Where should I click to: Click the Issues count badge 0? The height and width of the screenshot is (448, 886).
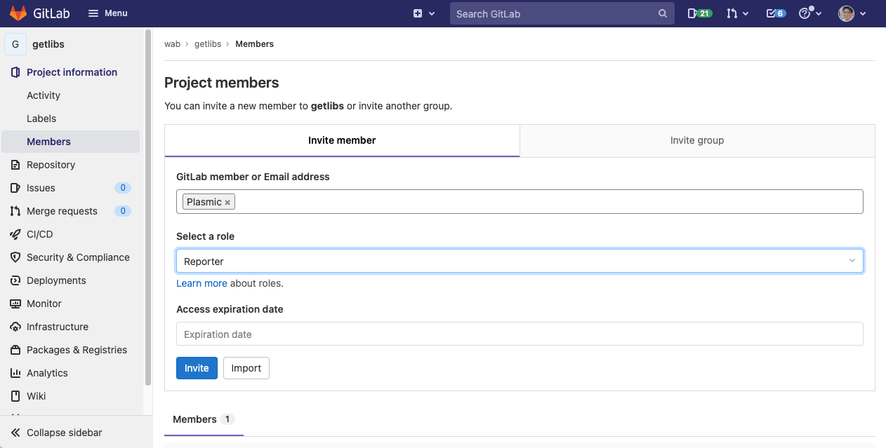coord(123,188)
